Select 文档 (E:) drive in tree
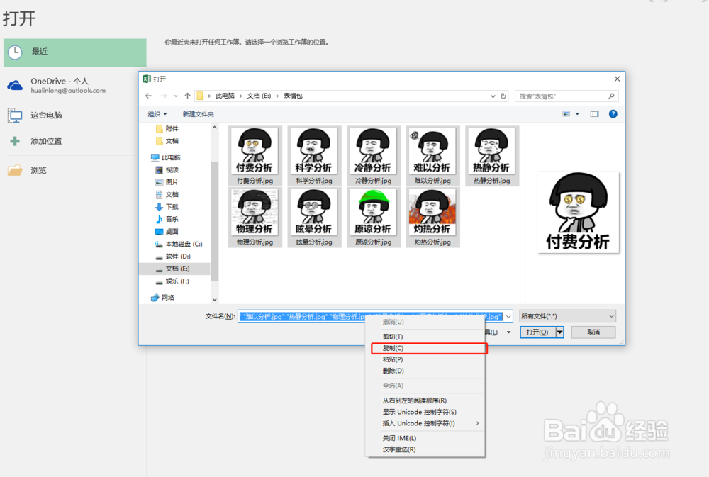Image resolution: width=709 pixels, height=477 pixels. [174, 269]
